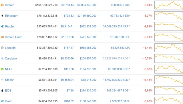
Task: Click the green NEO logo icon
Action: [x=2, y=69]
